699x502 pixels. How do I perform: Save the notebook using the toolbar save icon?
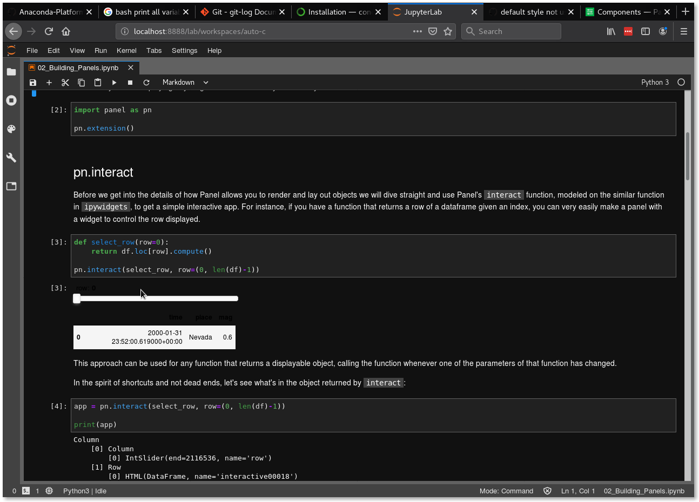click(x=32, y=82)
